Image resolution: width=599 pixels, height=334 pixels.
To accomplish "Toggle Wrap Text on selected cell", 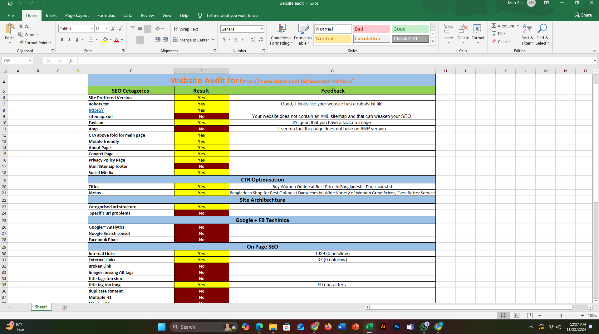I will click(186, 29).
